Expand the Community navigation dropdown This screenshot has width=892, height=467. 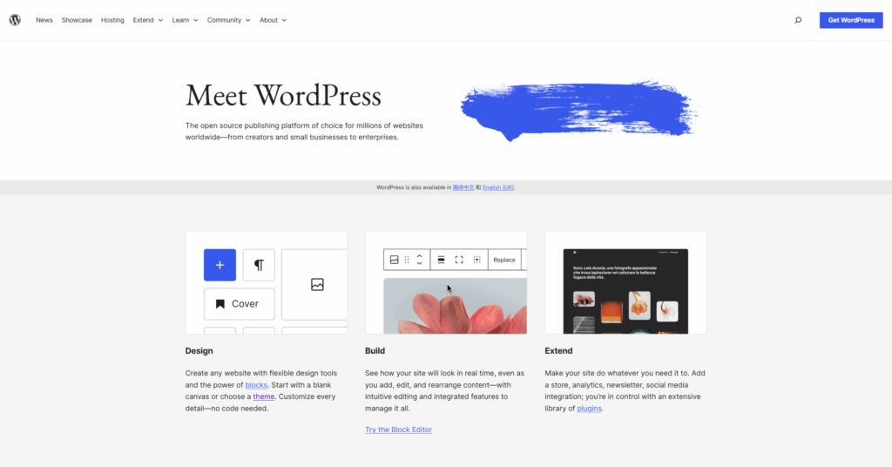[x=228, y=20]
